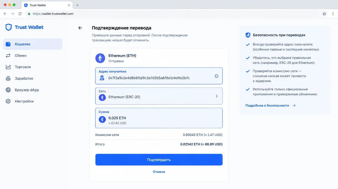Image resolution: width=338 pixels, height=189 pixels.
Task: Open Подробнее о безопасности link
Action: pos(270,106)
